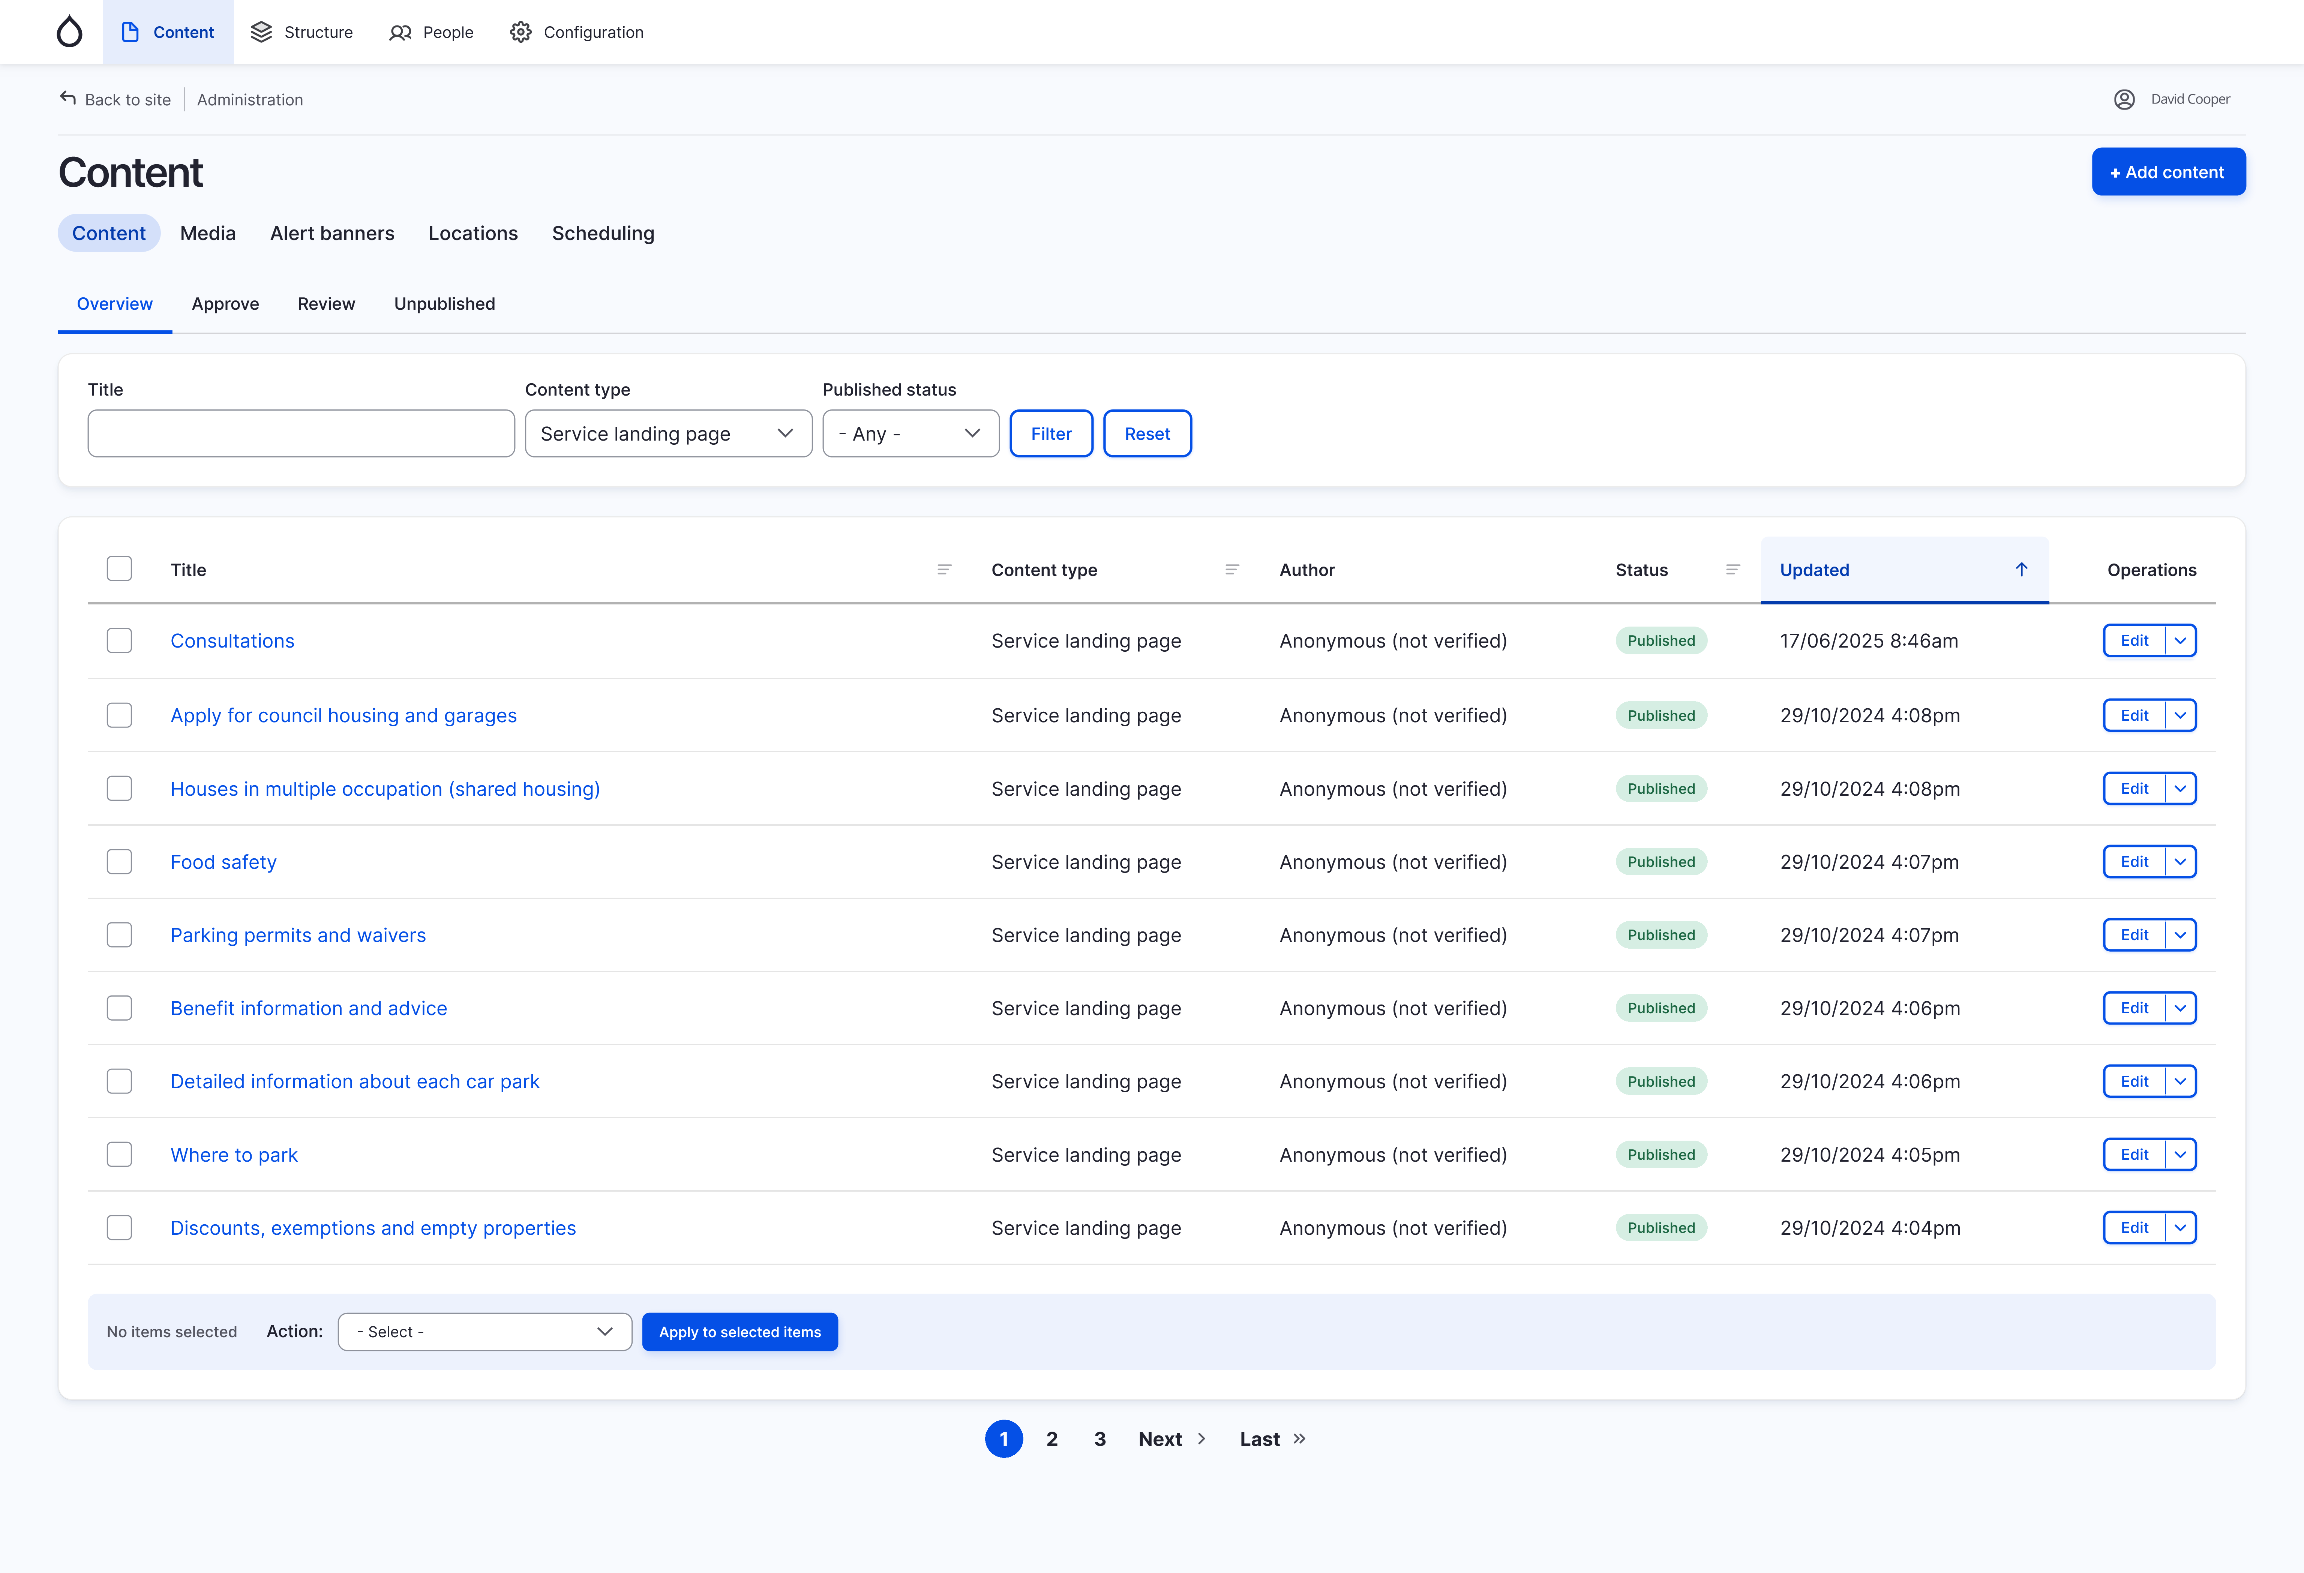Click the Drupal drop logo icon
This screenshot has height=1573, width=2304.
coord(69,32)
